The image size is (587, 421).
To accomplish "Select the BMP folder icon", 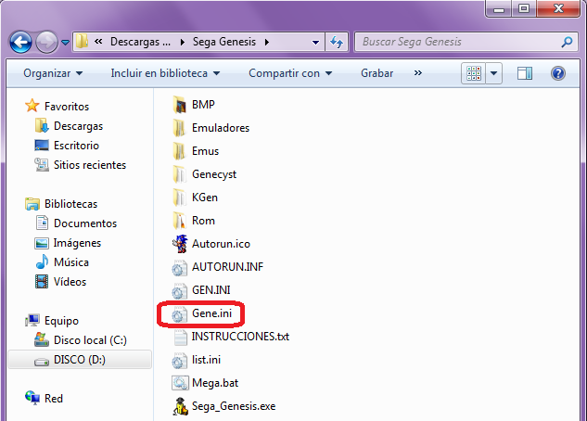I will coord(179,105).
